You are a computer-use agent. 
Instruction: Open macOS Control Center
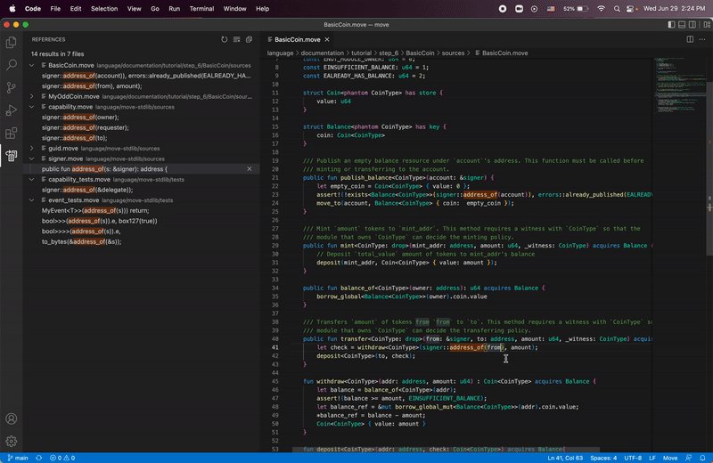630,9
